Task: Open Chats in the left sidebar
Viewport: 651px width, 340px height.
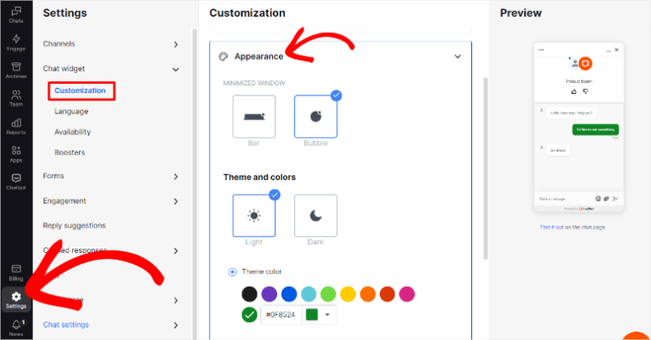Action: [15, 14]
